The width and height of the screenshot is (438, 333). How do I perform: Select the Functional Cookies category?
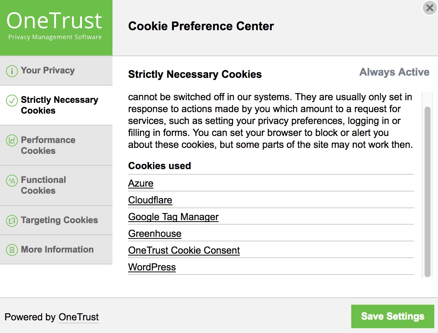coord(44,185)
